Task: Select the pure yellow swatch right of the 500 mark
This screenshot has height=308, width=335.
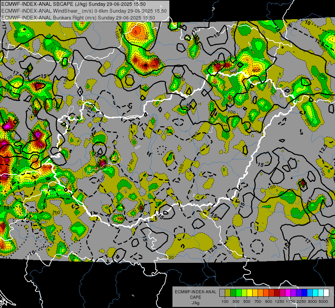Action: click(249, 293)
